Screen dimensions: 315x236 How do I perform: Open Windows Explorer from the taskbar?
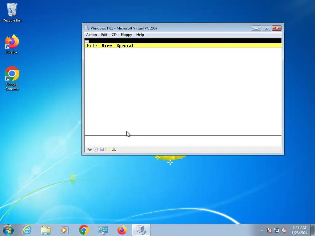(46, 230)
